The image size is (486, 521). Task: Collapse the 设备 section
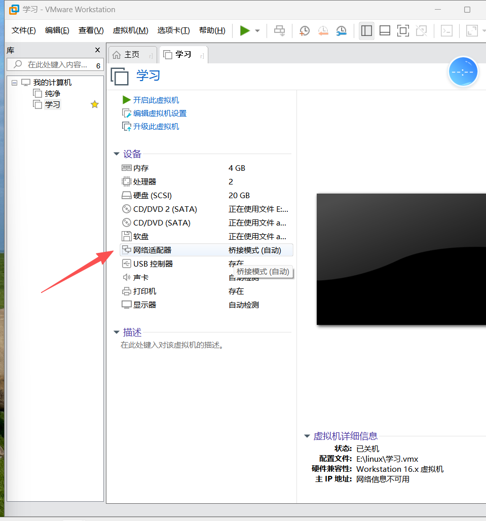(116, 154)
